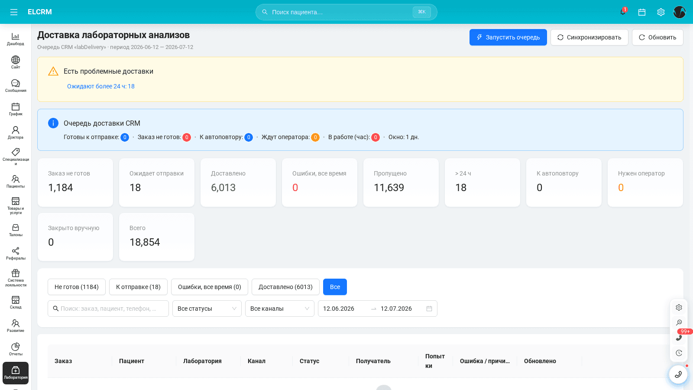Click order search field Поиск: заказ, пациент

[108, 309]
